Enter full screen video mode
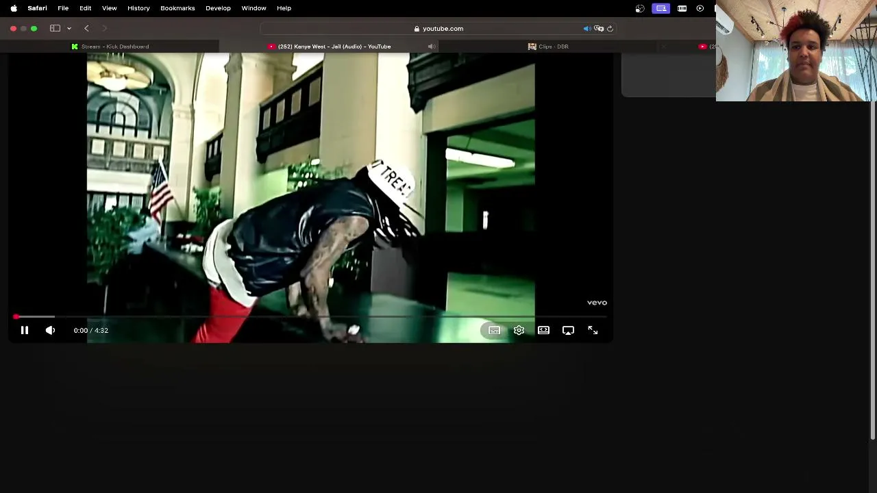 pos(593,330)
